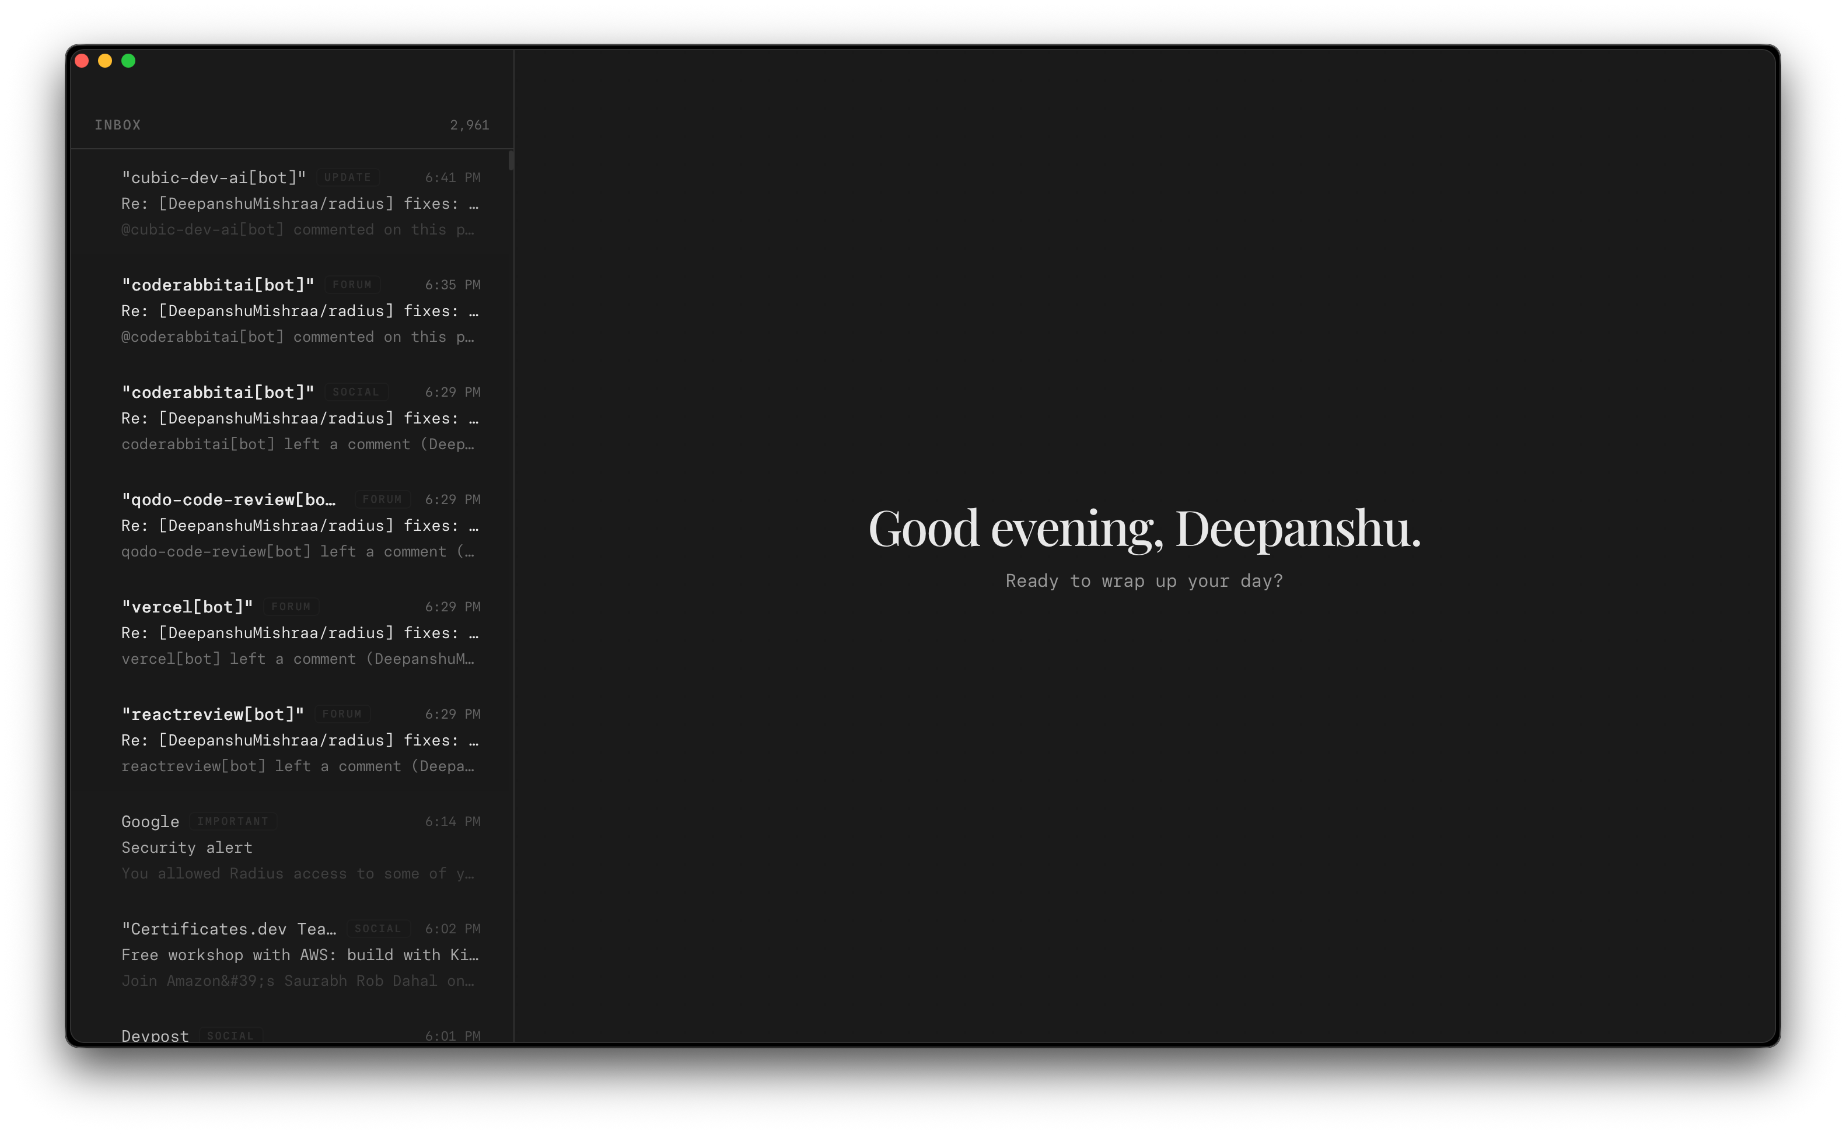Click the UPDATE tag on cubic-dev-ai email
This screenshot has width=1846, height=1134.
point(347,178)
